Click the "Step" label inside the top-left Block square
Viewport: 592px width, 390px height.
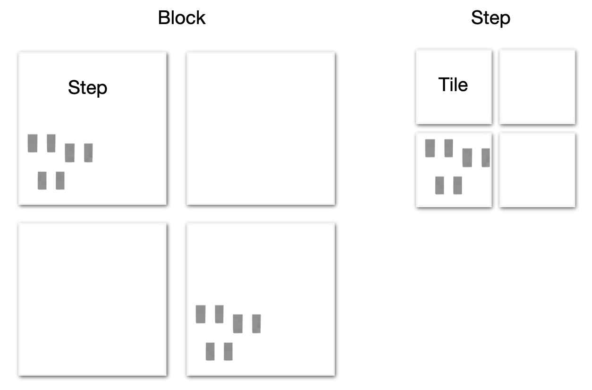coord(88,87)
